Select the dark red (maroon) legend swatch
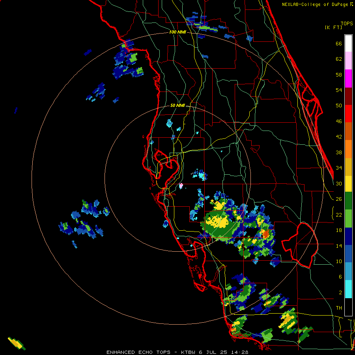 point(348,96)
